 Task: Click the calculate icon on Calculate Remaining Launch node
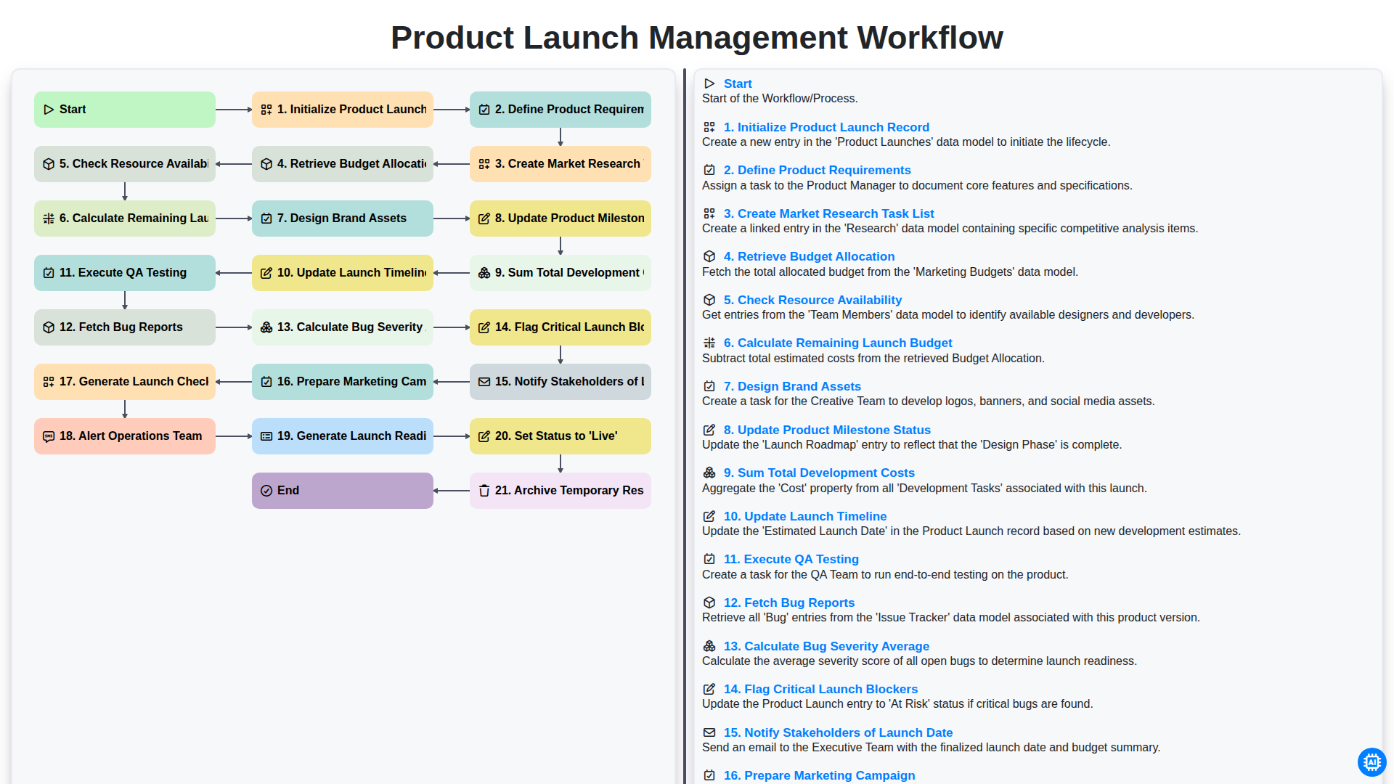point(49,219)
